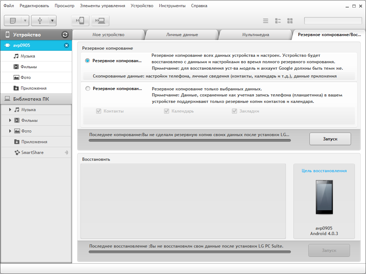Image resolution: width=366 pixels, height=274 pixels.
Task: Open the Инструменты menu
Action: (x=172, y=6)
